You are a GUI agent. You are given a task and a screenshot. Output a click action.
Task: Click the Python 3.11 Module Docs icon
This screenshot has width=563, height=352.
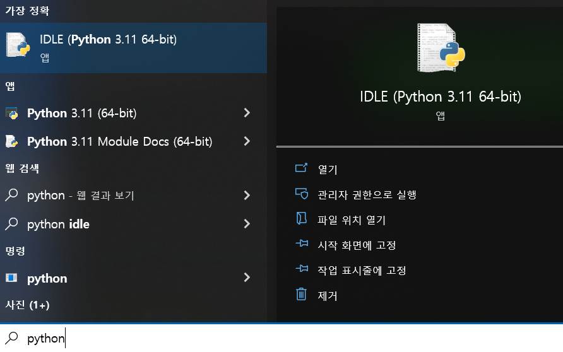11,141
